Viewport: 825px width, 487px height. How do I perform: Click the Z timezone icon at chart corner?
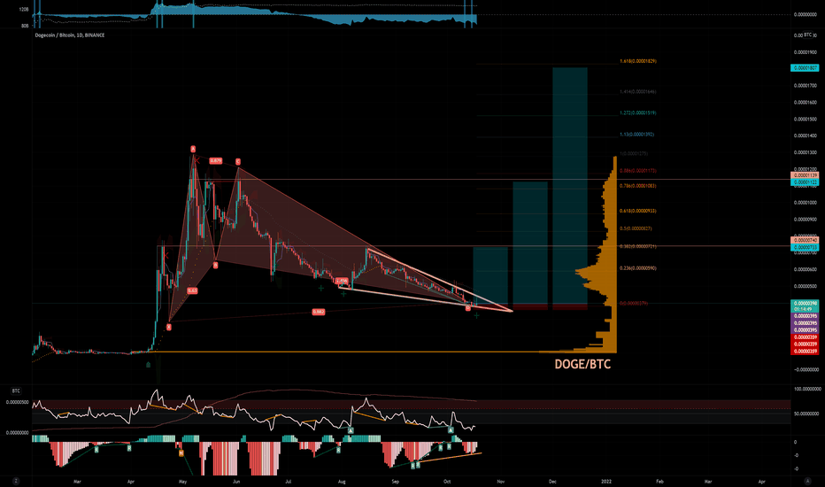[x=16, y=481]
